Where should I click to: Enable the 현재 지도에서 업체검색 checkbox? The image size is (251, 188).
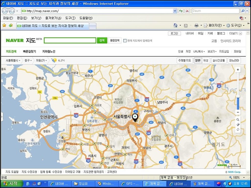pos(125,40)
